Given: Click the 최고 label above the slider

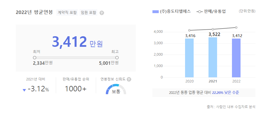Looking at the screenshot, I should pos(115,52).
